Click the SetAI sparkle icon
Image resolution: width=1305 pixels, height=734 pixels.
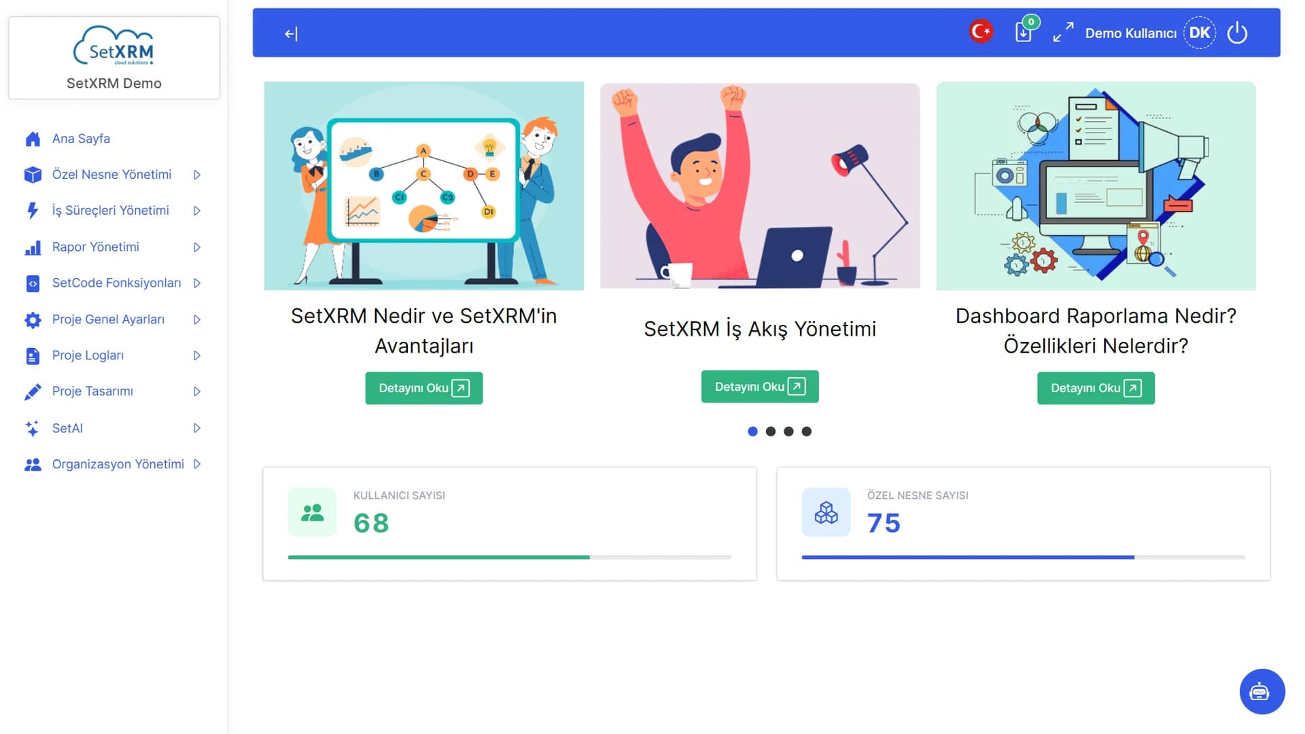(33, 428)
